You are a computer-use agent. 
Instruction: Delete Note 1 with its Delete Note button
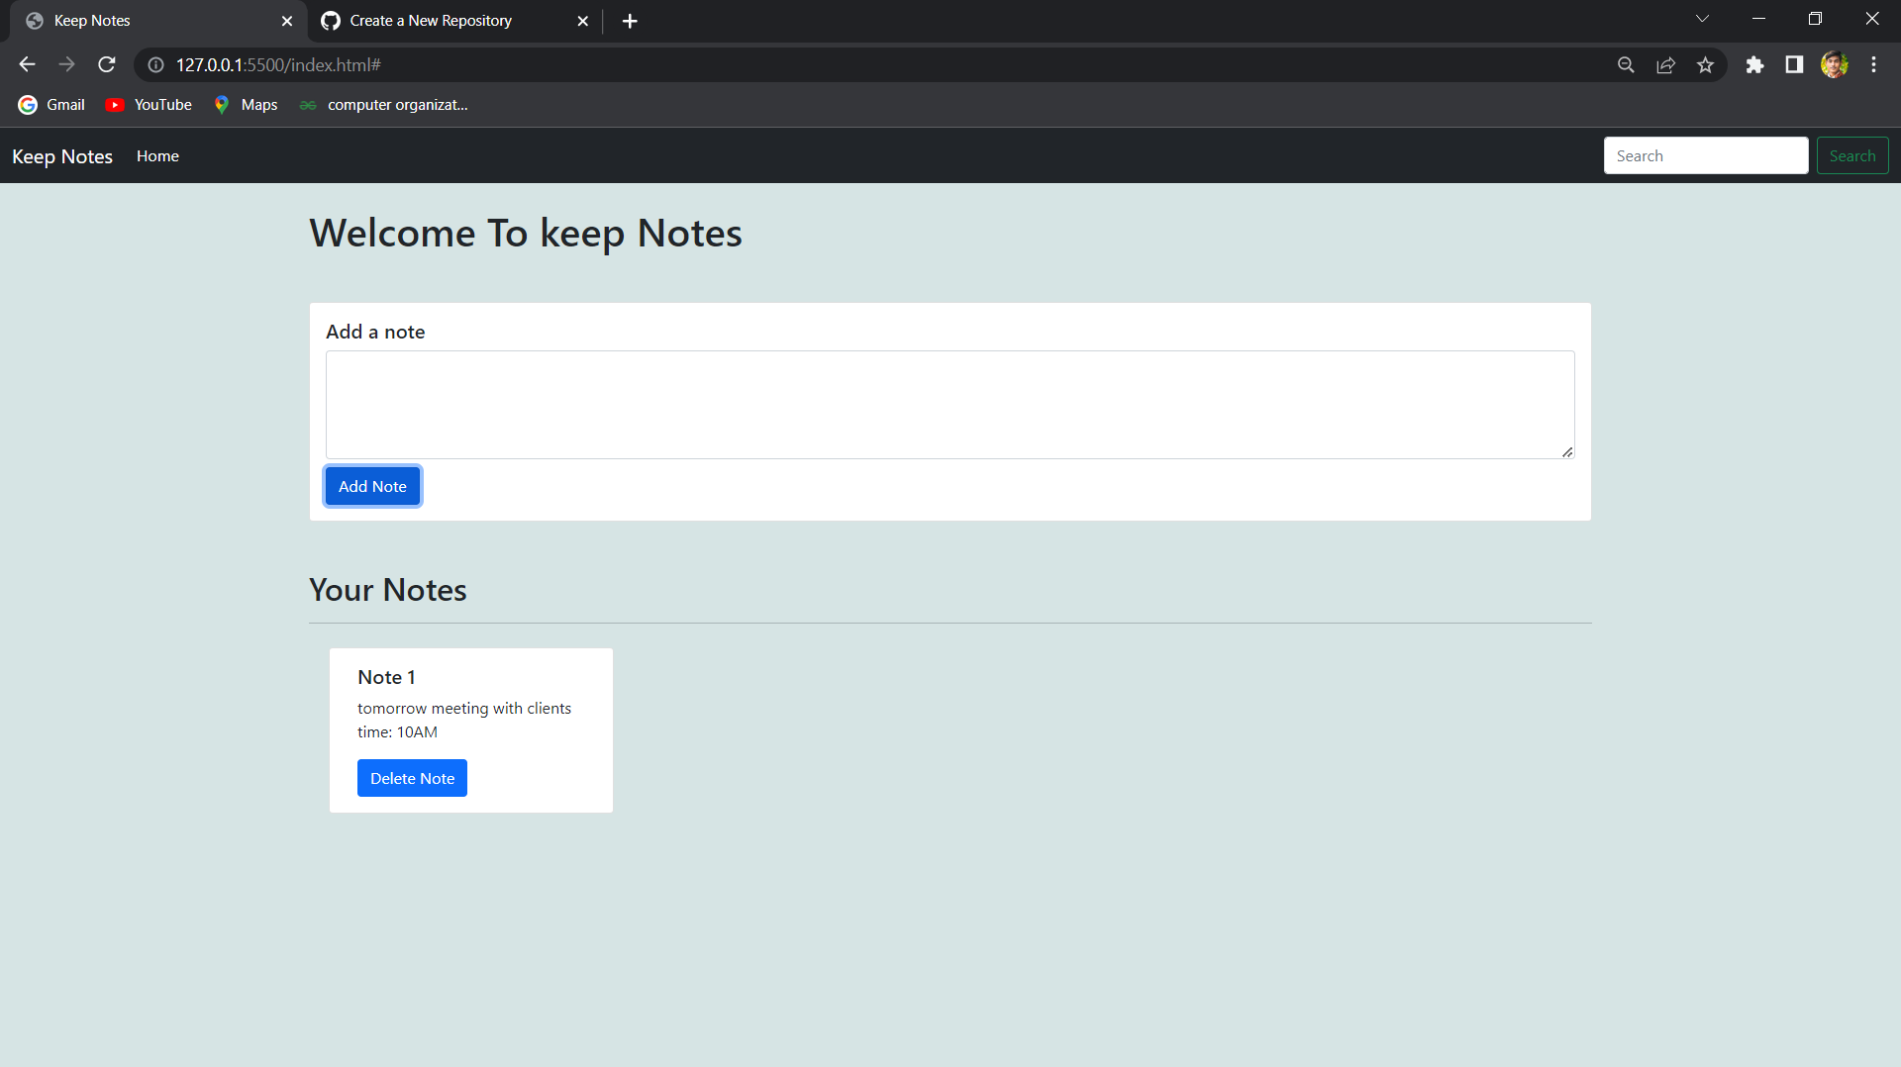coord(412,778)
